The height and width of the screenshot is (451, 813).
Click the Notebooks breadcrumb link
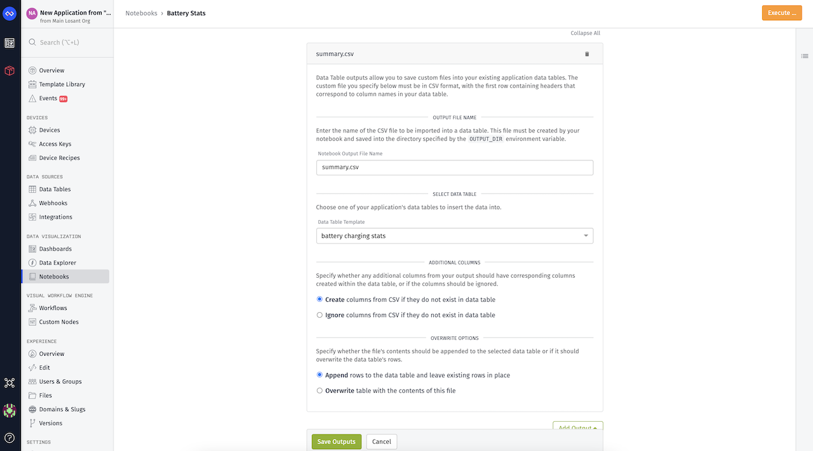pyautogui.click(x=141, y=13)
